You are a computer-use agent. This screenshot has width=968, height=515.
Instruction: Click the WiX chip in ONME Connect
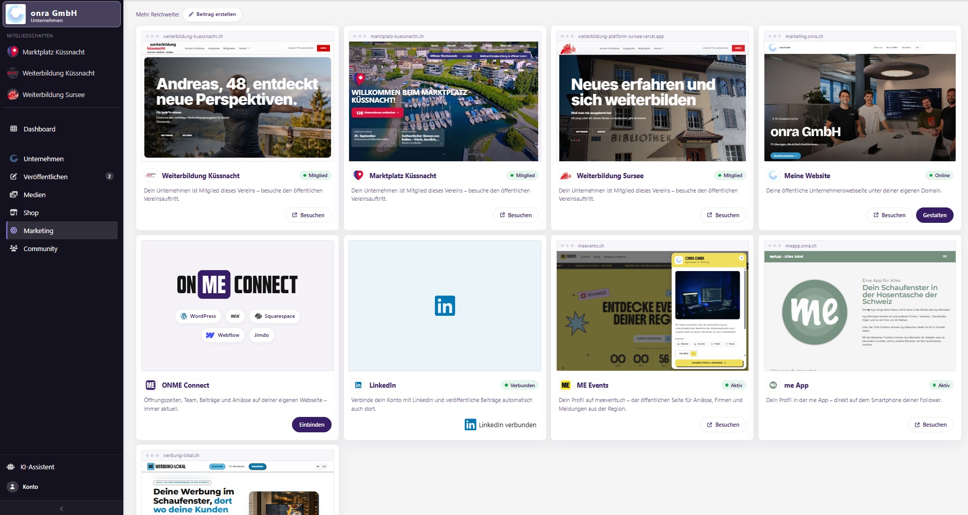235,316
